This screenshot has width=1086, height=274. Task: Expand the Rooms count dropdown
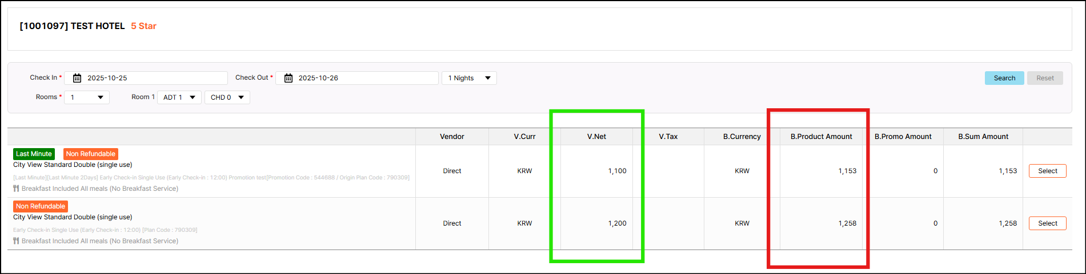point(87,97)
